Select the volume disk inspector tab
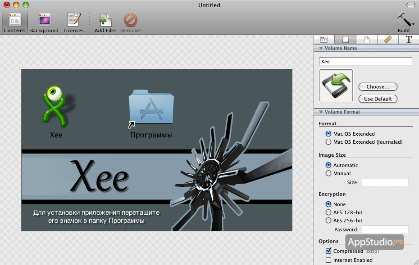Viewport: 419px width, 265px height. click(x=345, y=40)
